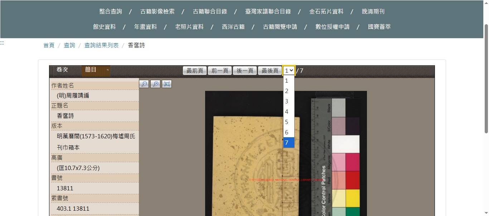Image resolution: width=489 pixels, height=216 pixels.
Task: Go back to 查詢結果列表 breadcrumb
Action: click(x=101, y=45)
